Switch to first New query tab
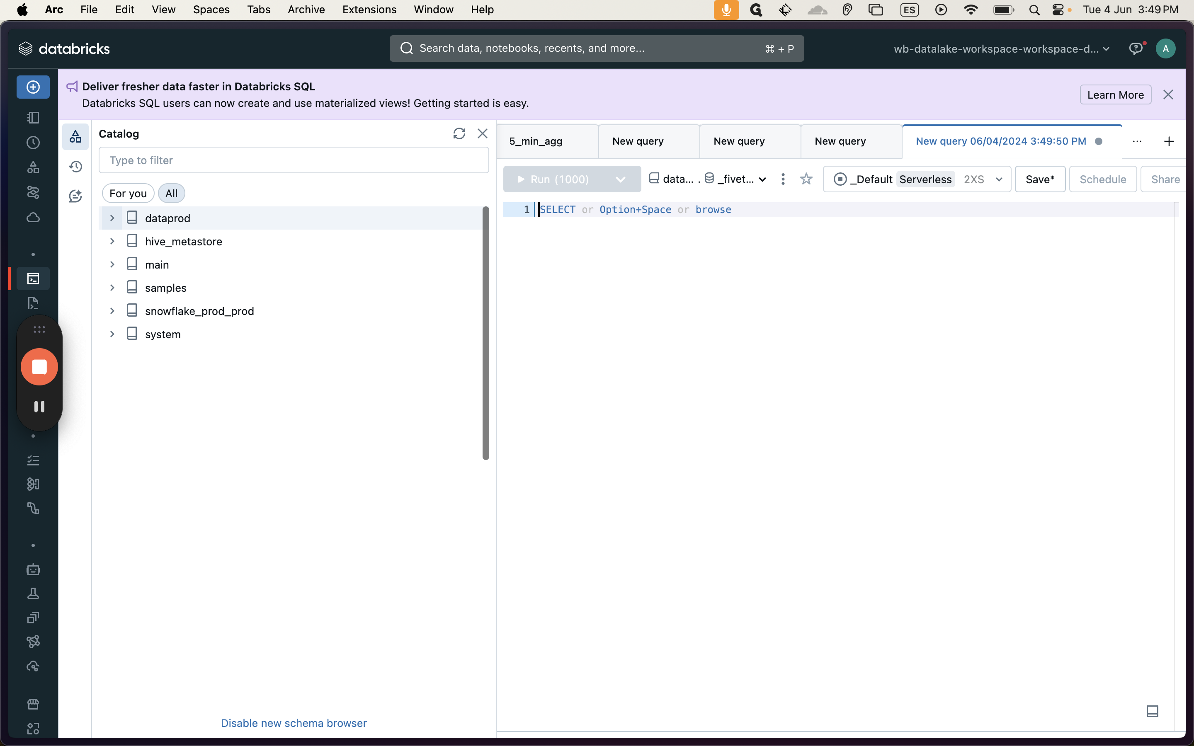The image size is (1194, 746). point(649,142)
